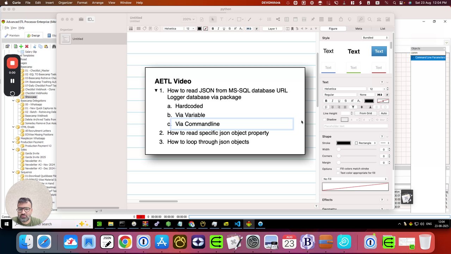Viewport: 451px width, 254px height.
Task: Click the info icon in the format bar
Action: tap(156, 29)
